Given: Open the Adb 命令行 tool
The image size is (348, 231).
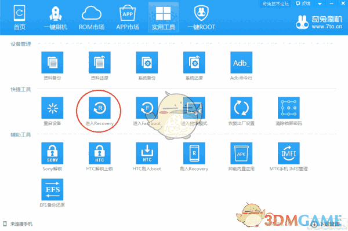Looking at the screenshot, I should point(241,63).
